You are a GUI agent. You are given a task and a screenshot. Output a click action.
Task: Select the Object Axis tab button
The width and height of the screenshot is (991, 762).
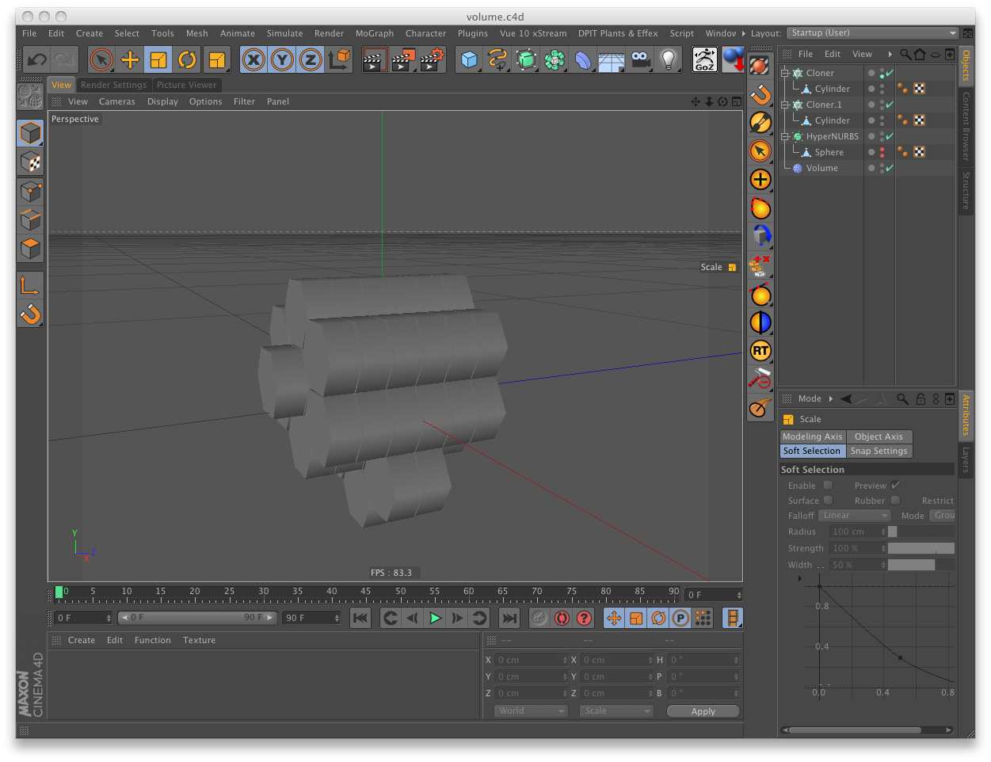point(879,436)
